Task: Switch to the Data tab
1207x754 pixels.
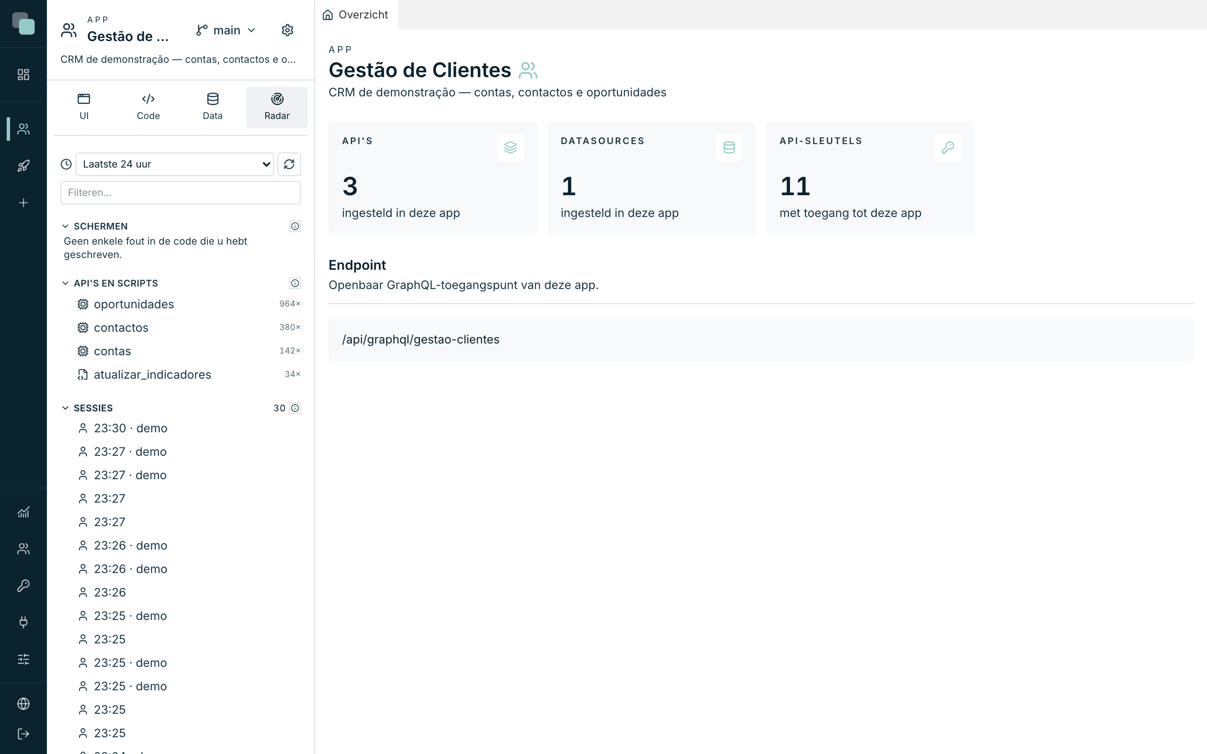Action: click(212, 107)
